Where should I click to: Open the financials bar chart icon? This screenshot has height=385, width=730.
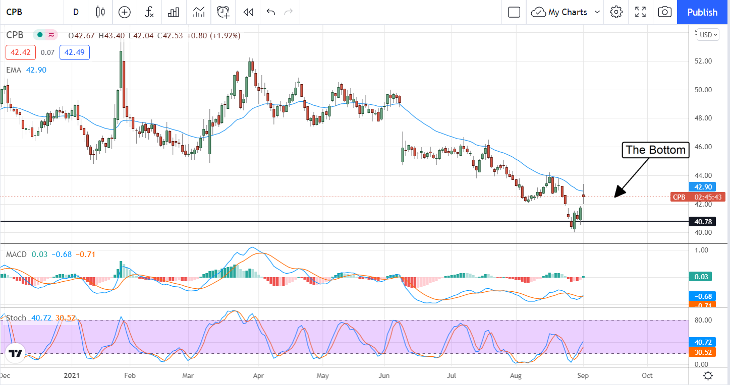coord(174,12)
